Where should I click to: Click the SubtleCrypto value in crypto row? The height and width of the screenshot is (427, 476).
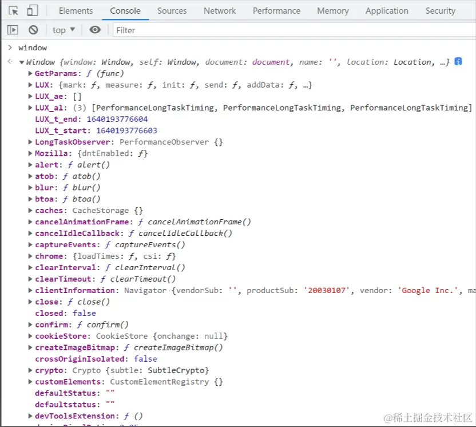[176, 370]
